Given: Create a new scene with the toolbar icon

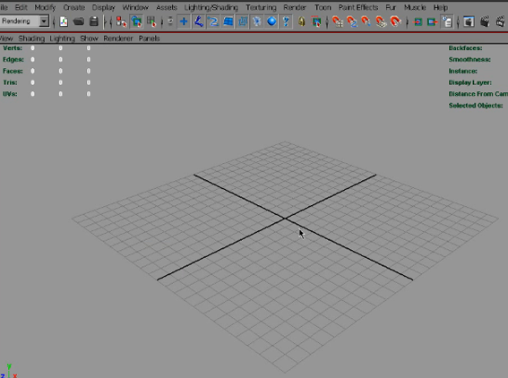Looking at the screenshot, I should pos(64,21).
